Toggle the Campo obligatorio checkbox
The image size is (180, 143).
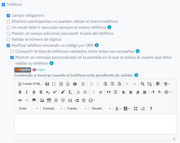[x=8, y=15]
